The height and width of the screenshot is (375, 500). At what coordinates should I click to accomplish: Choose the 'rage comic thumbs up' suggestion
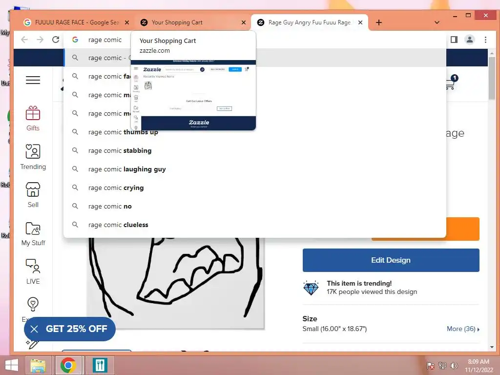click(254, 132)
